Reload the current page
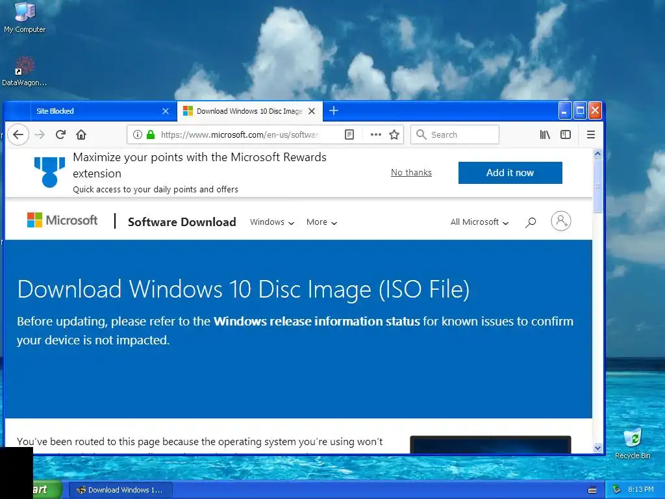This screenshot has width=665, height=499. 60,135
